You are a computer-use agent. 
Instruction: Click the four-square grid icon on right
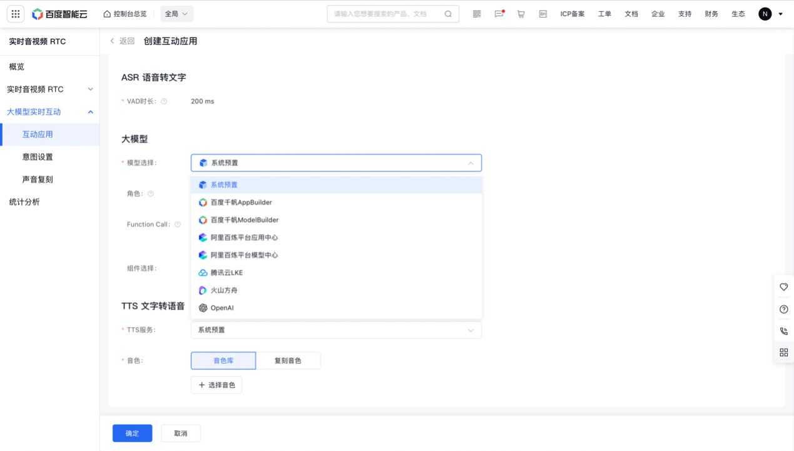point(784,353)
